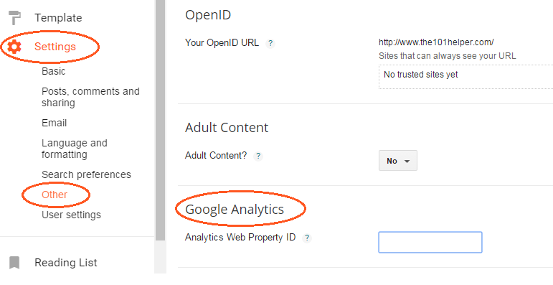Click the Template paint roller icon
Screen dimensions: 553x285
tap(14, 18)
